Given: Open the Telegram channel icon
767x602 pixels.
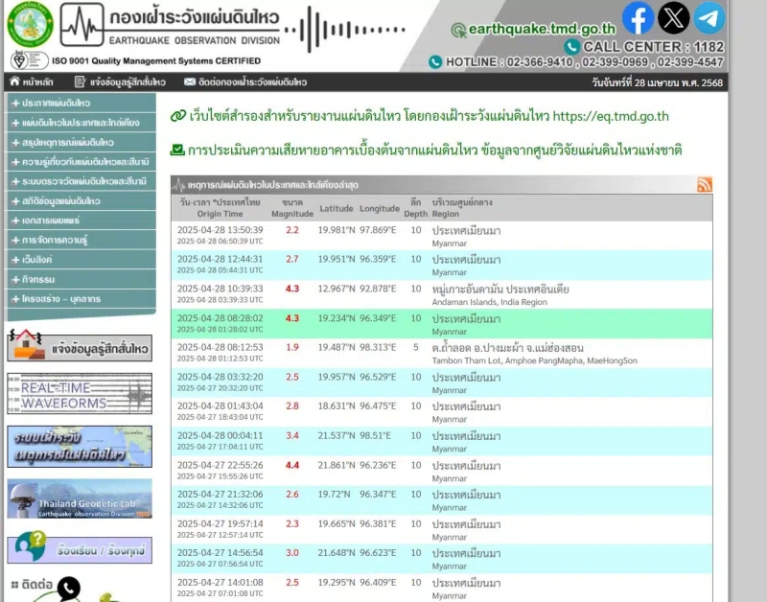Looking at the screenshot, I should tap(709, 18).
